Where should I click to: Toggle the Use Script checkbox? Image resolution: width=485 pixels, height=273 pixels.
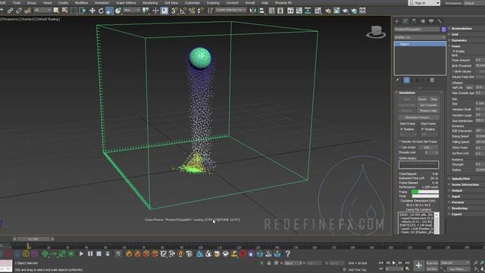click(400, 147)
